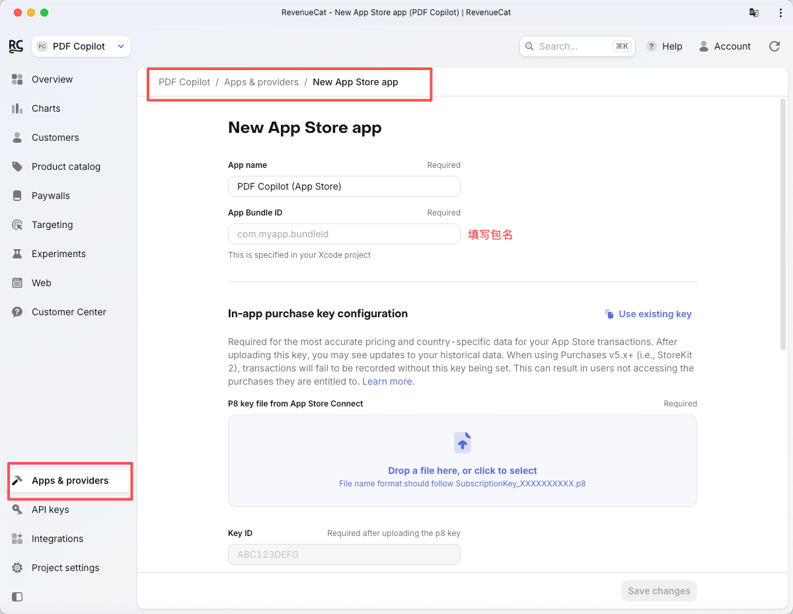This screenshot has width=793, height=614.
Task: Click the Charts bar icon
Action: point(18,108)
